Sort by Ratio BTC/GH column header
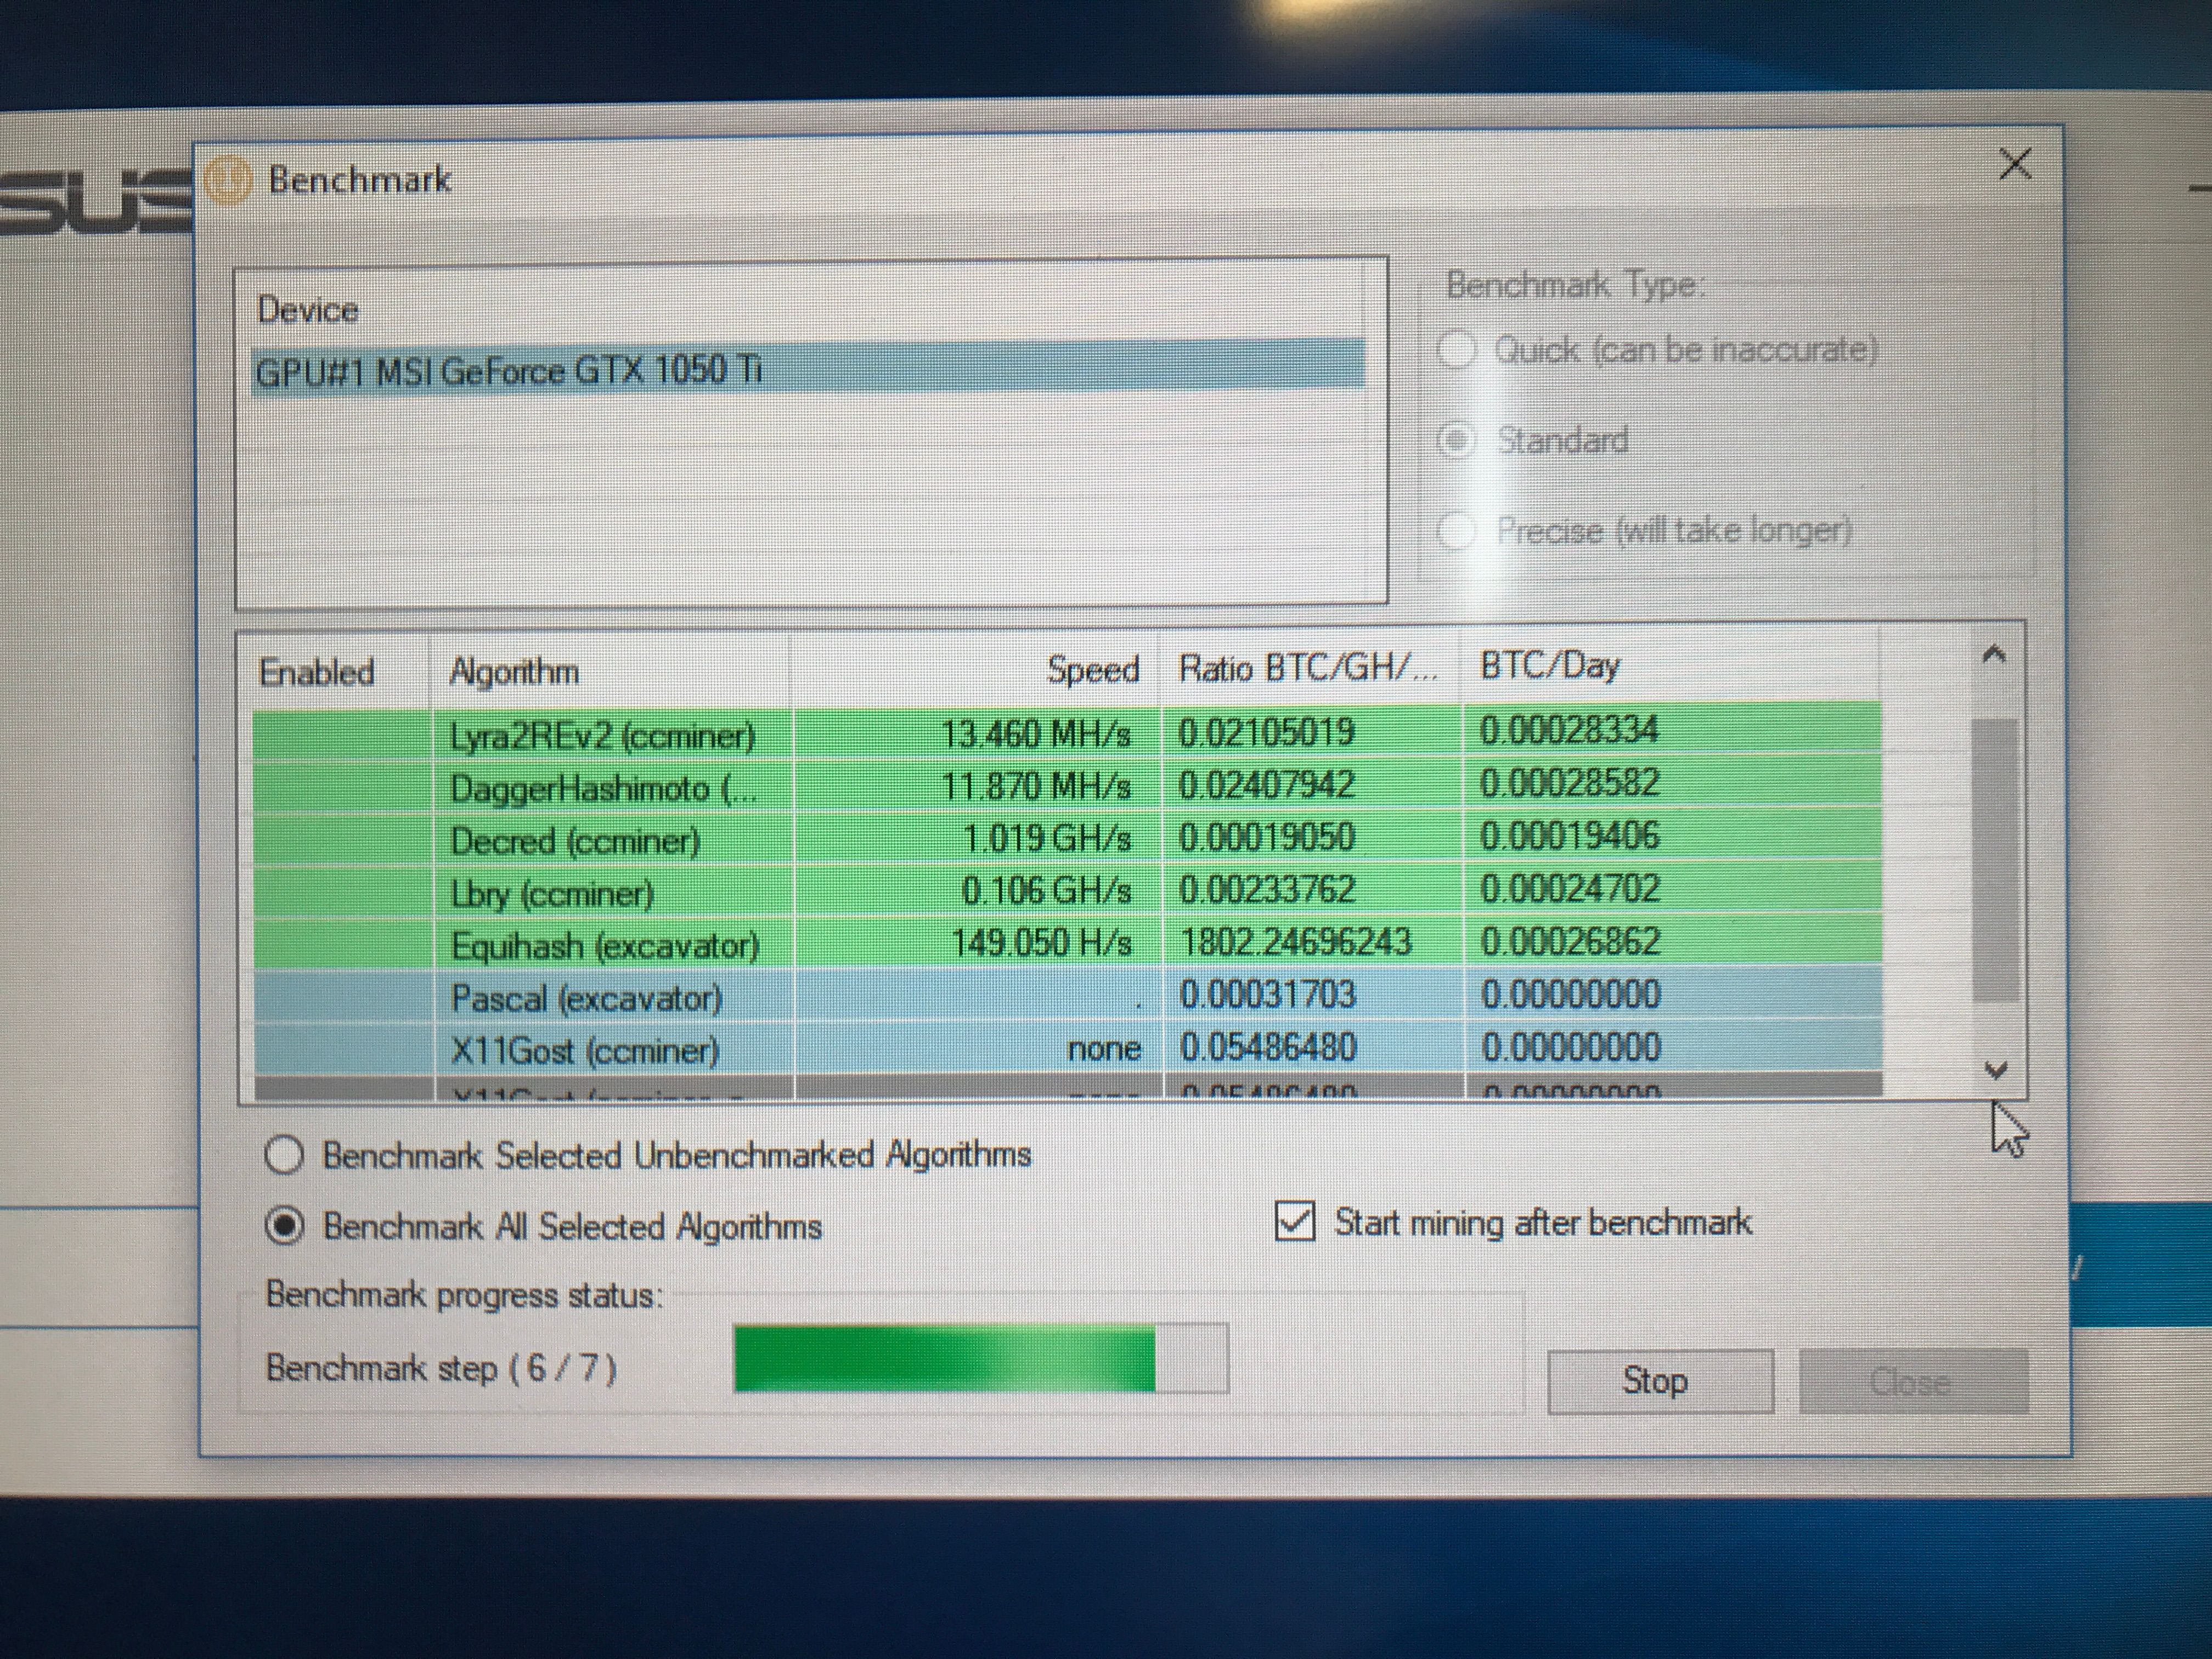2212x1659 pixels. coord(1308,667)
